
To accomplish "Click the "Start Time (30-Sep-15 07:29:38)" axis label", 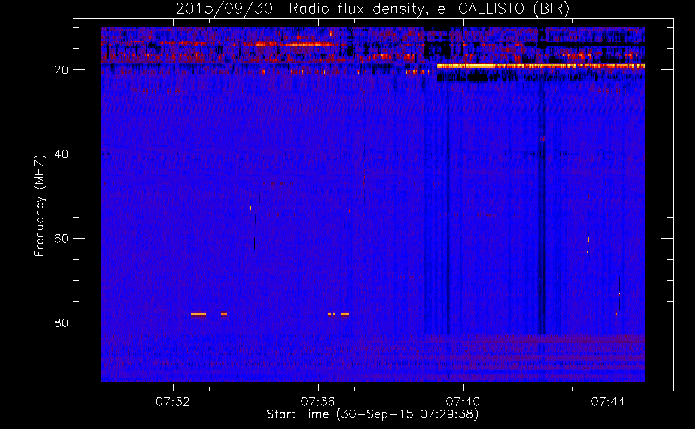I will pyautogui.click(x=372, y=414).
